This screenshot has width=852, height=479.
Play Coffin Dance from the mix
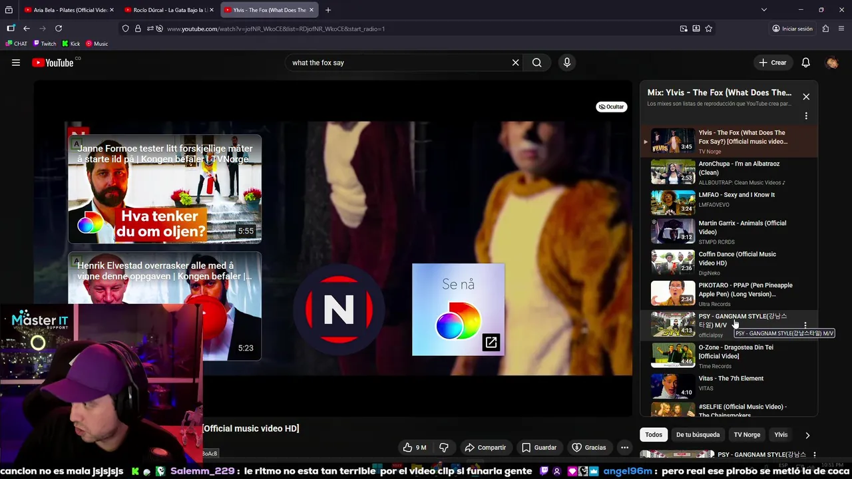pyautogui.click(x=729, y=263)
